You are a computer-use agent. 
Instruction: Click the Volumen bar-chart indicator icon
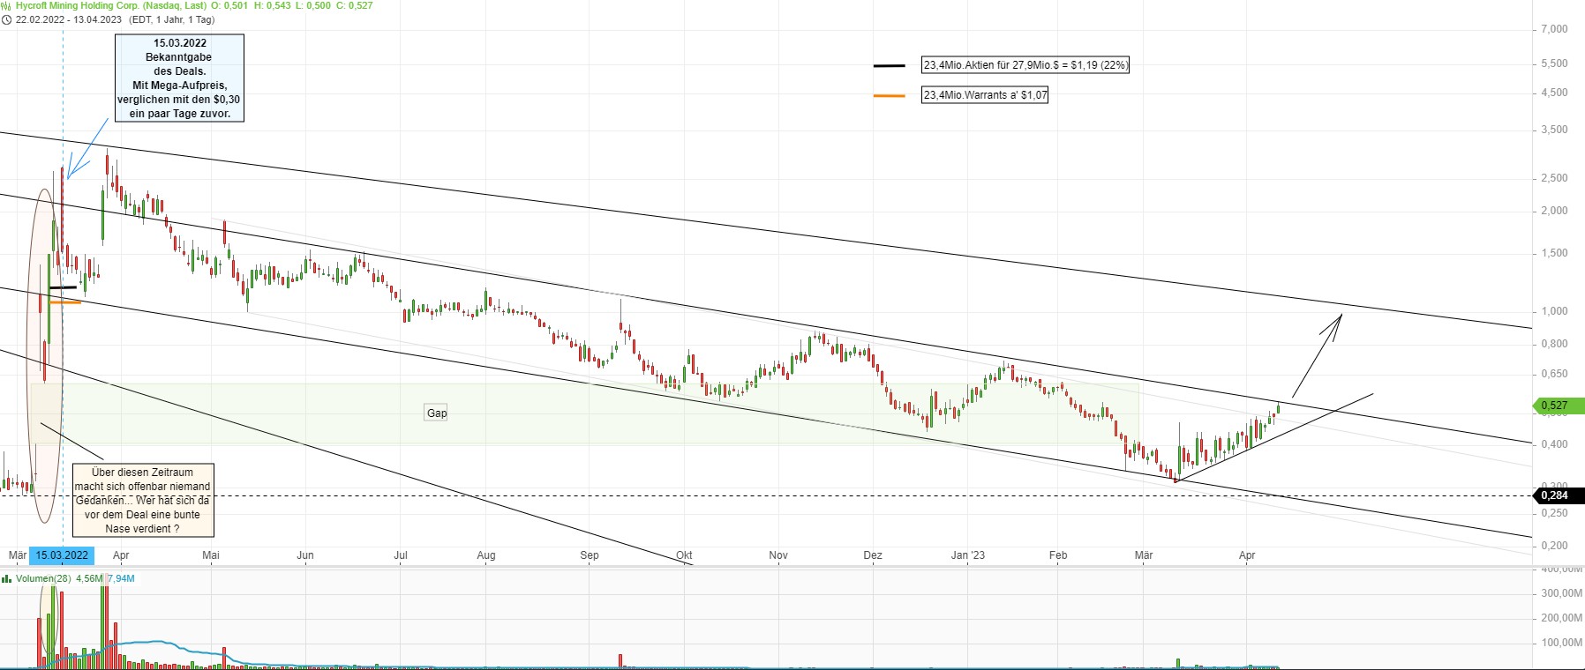click(7, 579)
